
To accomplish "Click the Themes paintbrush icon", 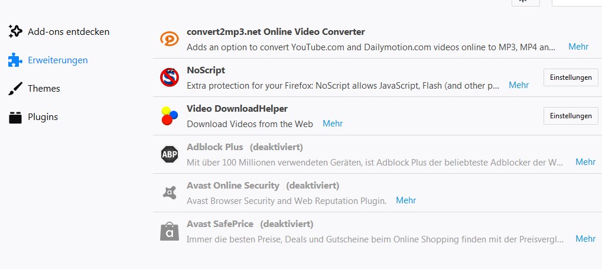I will tap(15, 89).
